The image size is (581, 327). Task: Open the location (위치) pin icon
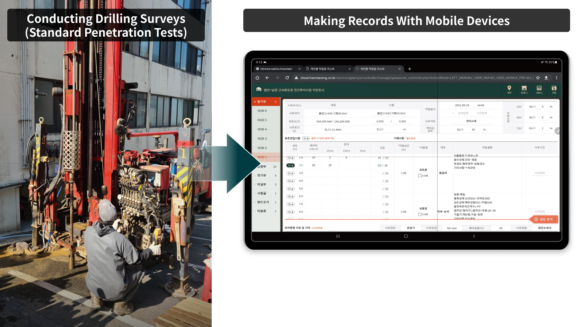tap(509, 89)
